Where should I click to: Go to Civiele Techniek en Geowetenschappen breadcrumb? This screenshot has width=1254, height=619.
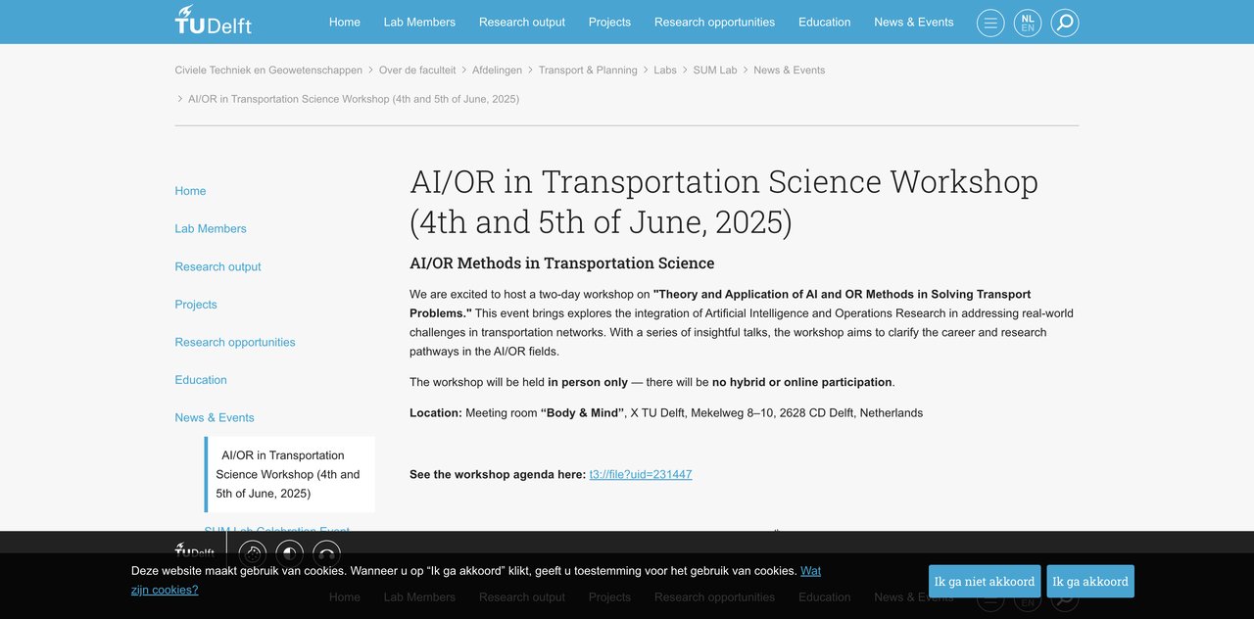[x=268, y=71]
